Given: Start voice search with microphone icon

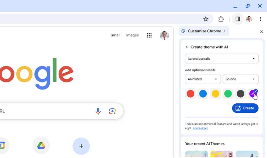Looking at the screenshot, I should 98,111.
